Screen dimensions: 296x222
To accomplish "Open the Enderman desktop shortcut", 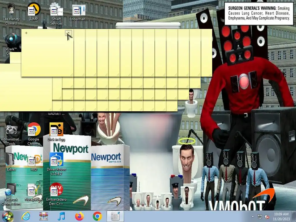I will (x=79, y=12).
